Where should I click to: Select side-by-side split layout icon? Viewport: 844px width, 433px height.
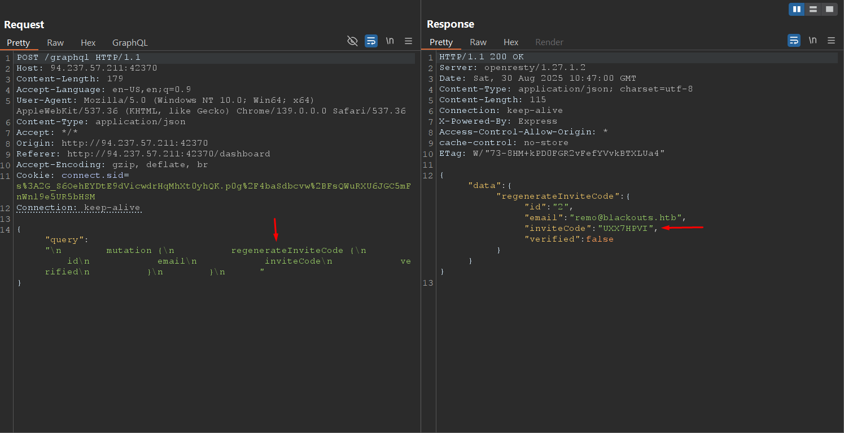click(x=797, y=9)
